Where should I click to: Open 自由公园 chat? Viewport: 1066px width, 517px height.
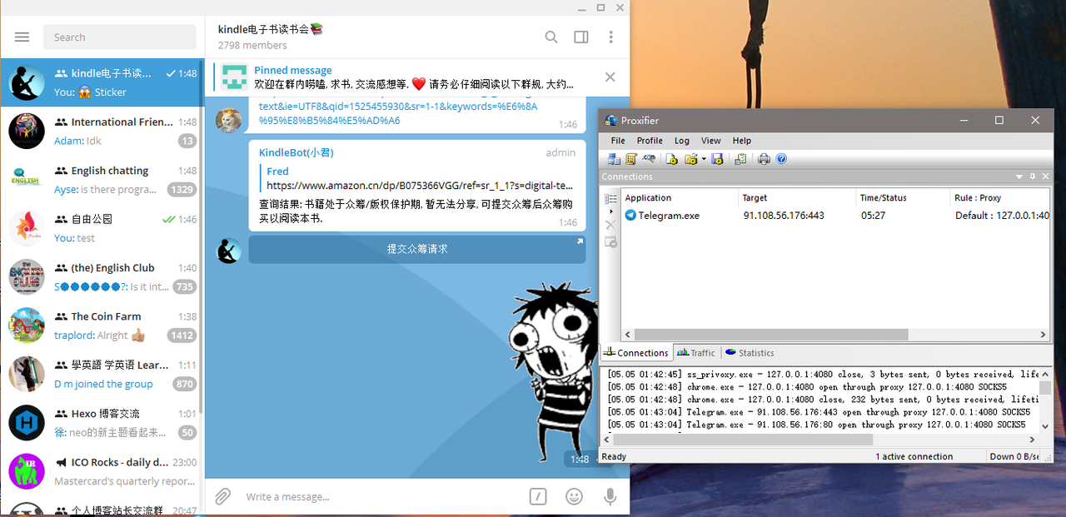[101, 228]
